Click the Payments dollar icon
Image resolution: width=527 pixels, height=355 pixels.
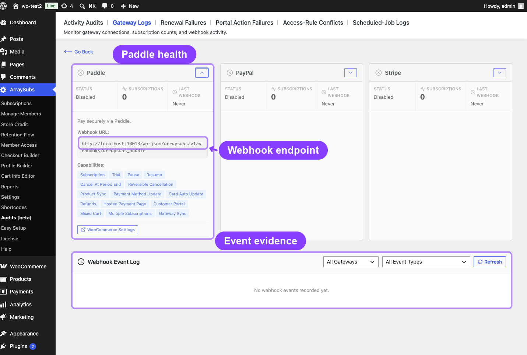[x=4, y=292]
